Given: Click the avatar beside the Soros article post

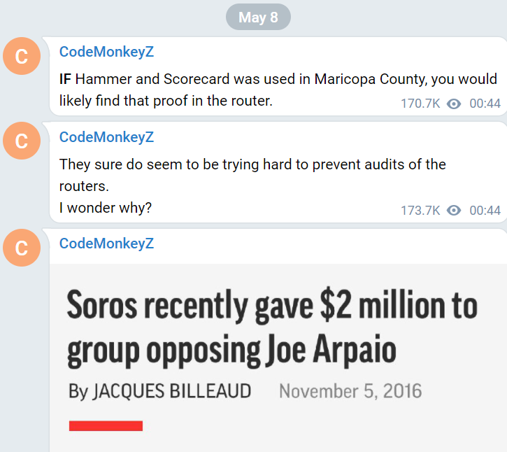Looking at the screenshot, I should click(x=22, y=248).
